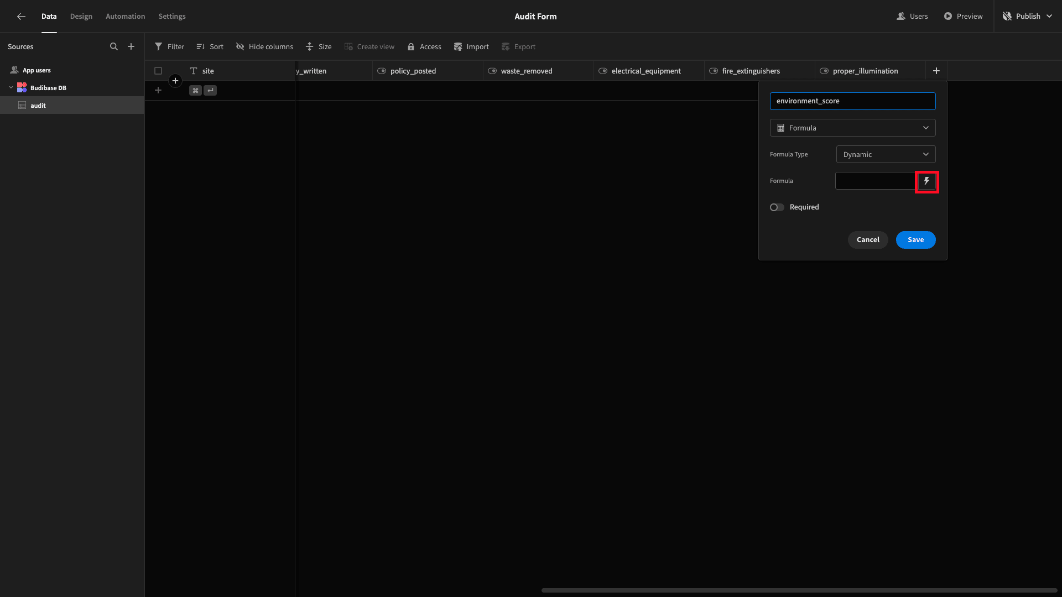Expand the Formula Type dropdown

tap(885, 154)
